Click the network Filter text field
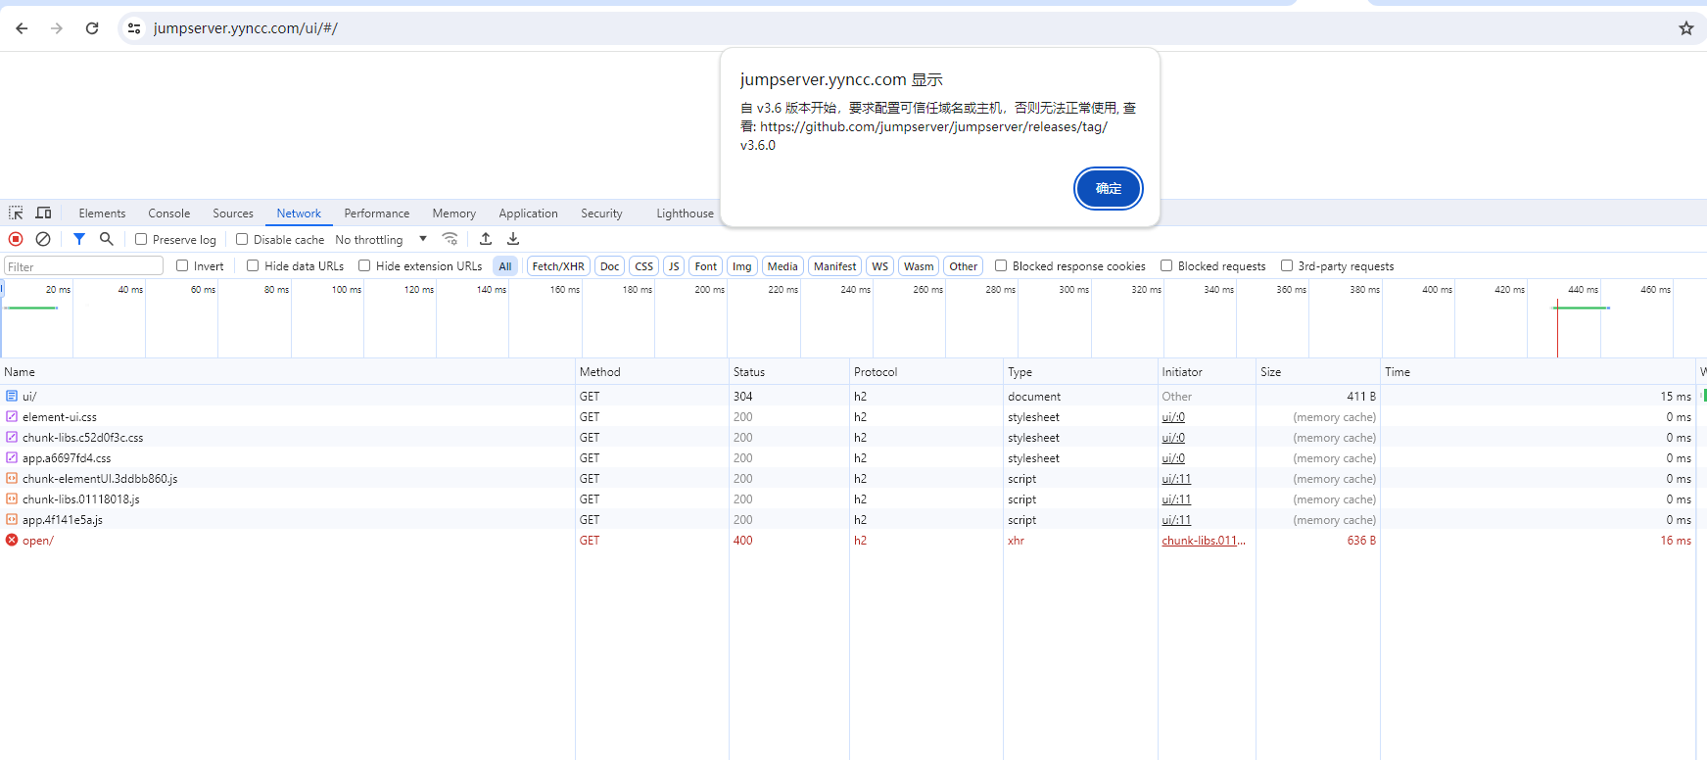 pos(84,265)
